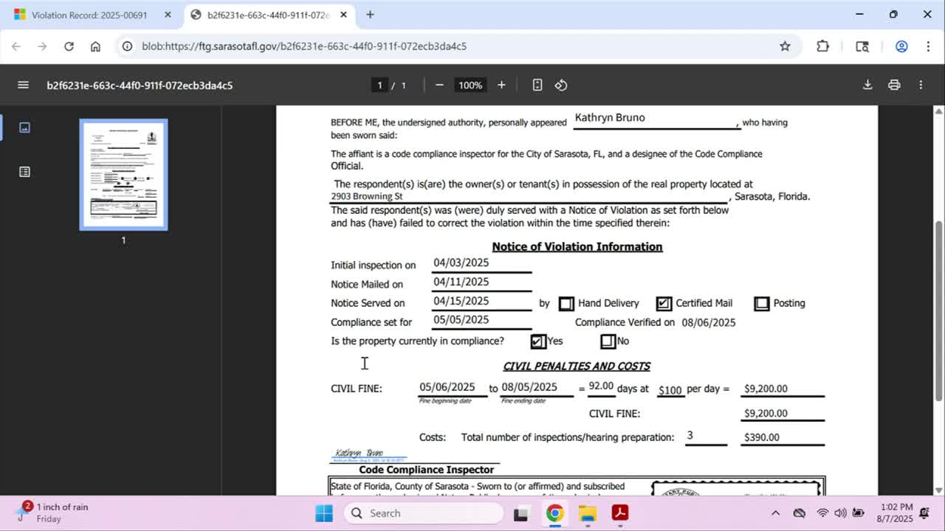Click Notice Mailed date 04/11/2025
This screenshot has height=531, width=945.
coord(461,282)
